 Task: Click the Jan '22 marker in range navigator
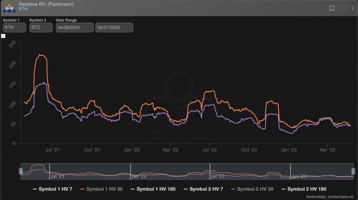tap(139, 176)
